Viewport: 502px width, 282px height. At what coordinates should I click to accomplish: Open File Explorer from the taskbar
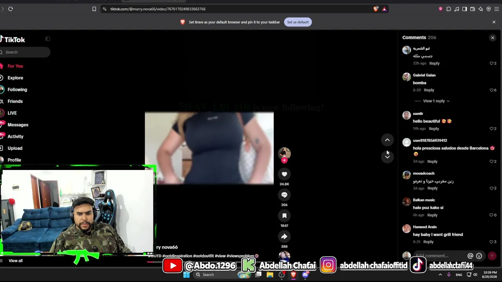point(270,275)
